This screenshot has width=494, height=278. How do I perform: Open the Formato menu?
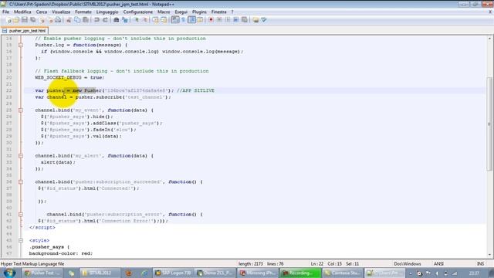[x=83, y=12]
